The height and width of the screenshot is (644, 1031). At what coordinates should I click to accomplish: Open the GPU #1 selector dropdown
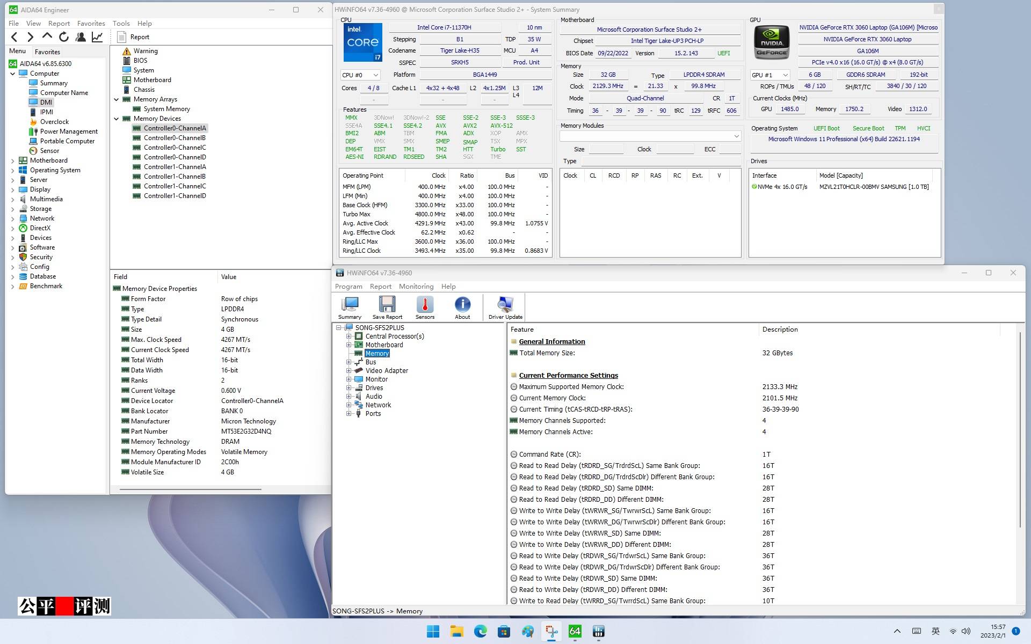point(769,75)
